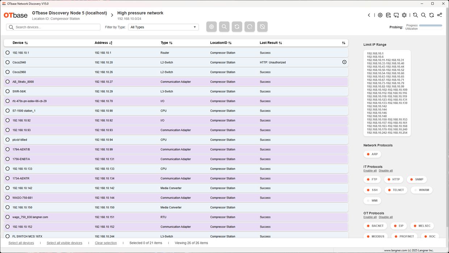Open settings gear in the top-right header

click(380, 15)
